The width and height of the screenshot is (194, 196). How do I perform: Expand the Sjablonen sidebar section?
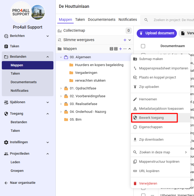coord(48,102)
